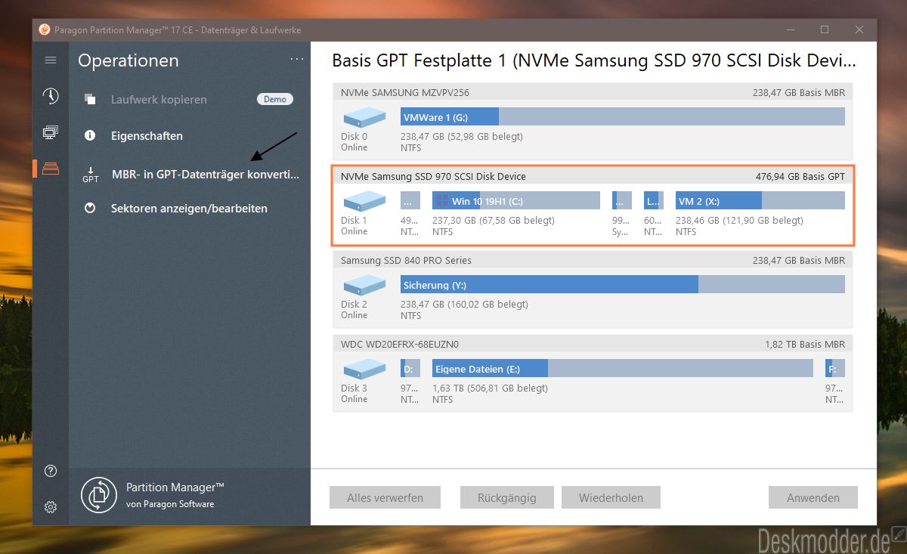Click the 1,82 TB Basis MBR label
Viewport: 907px width, 554px height.
tap(804, 344)
